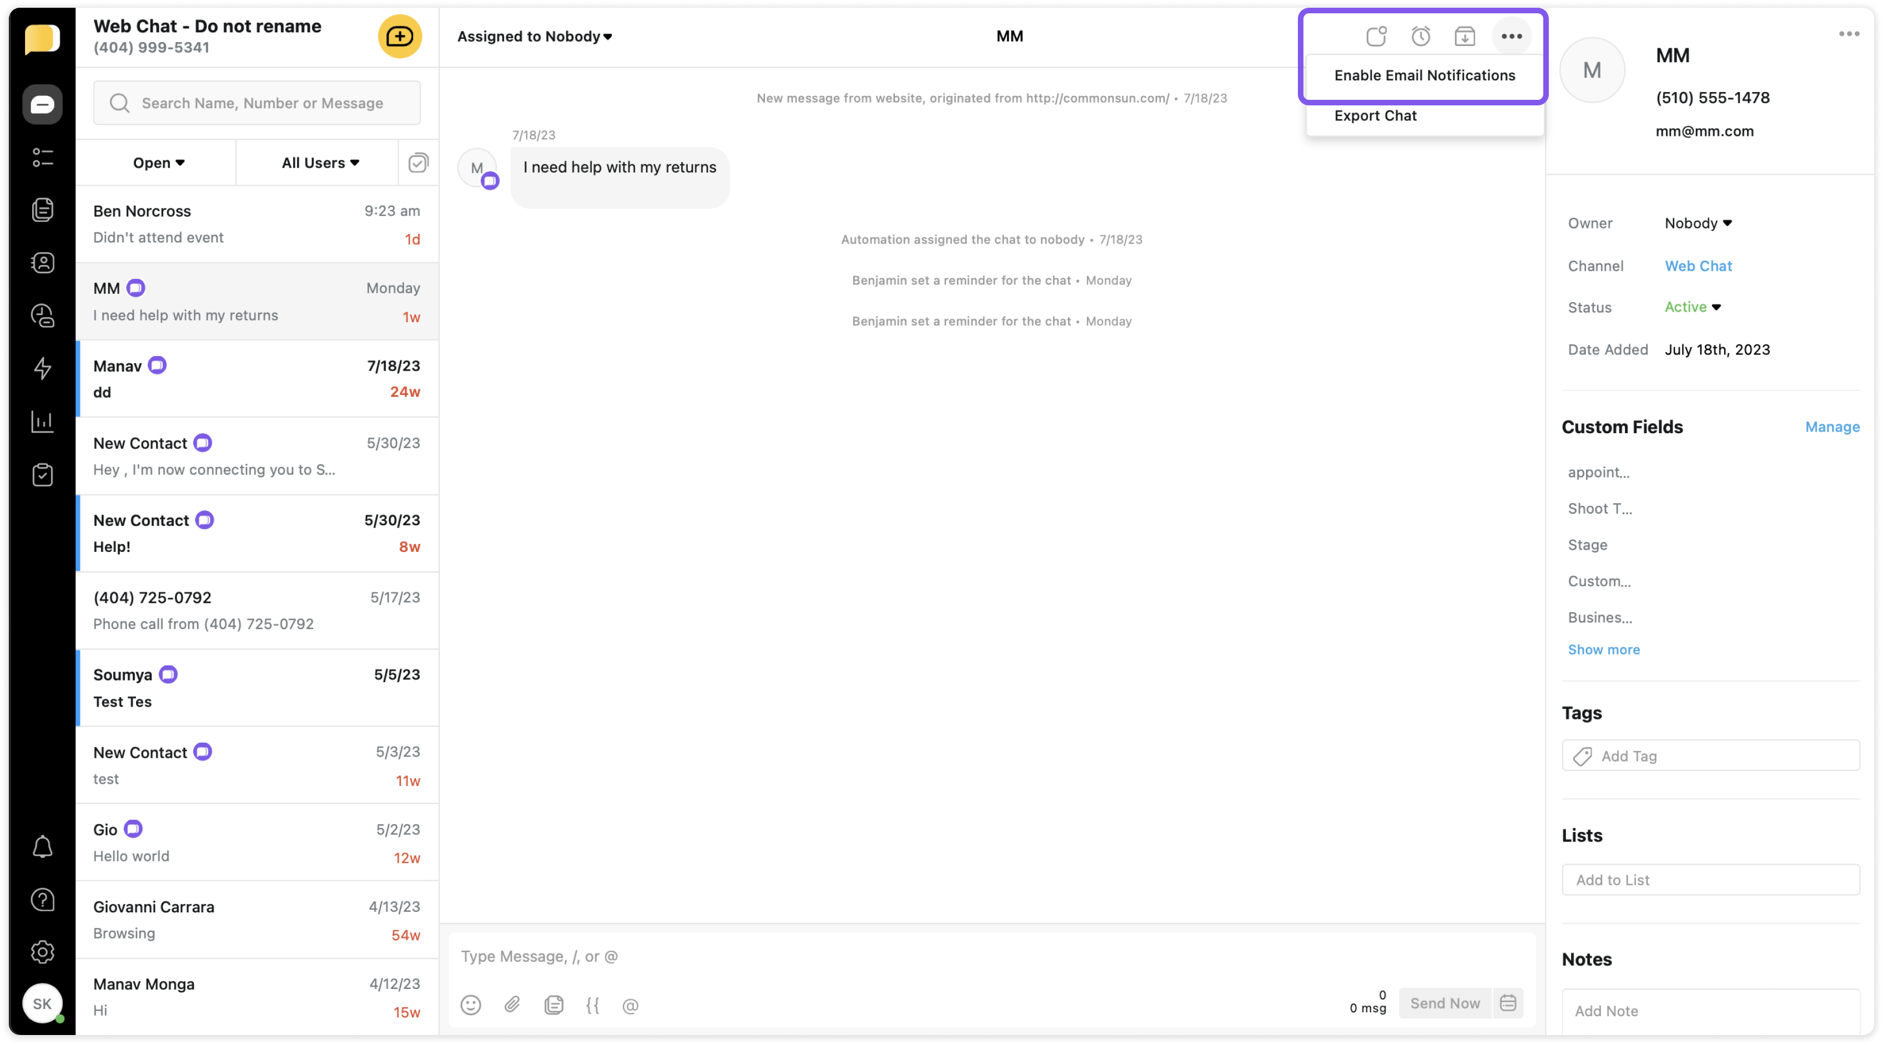Open the schedule message calendar icon
Screen dimensions: 1883x1045
pos(1508,1003)
